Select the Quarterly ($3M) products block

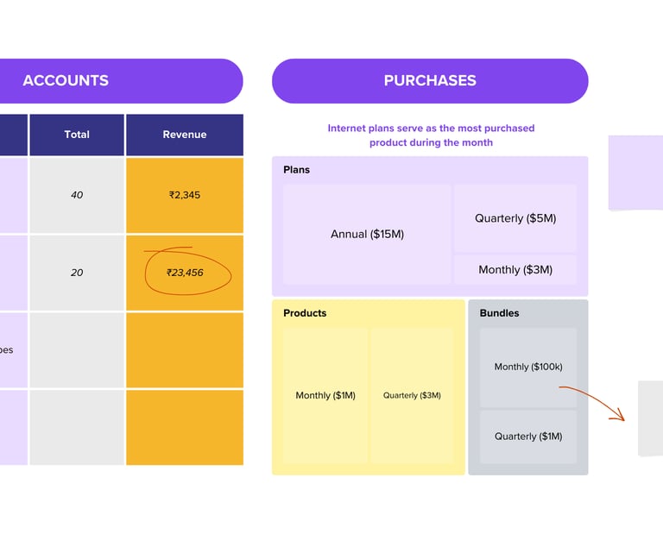pyautogui.click(x=412, y=395)
